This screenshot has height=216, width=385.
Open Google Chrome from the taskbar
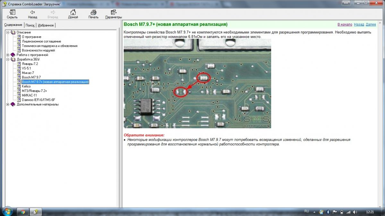click(22, 212)
